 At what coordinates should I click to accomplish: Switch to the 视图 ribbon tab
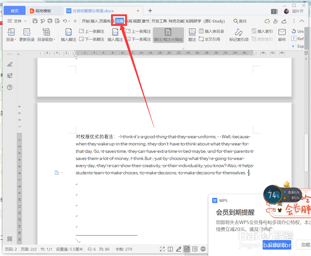pyautogui.click(x=137, y=21)
